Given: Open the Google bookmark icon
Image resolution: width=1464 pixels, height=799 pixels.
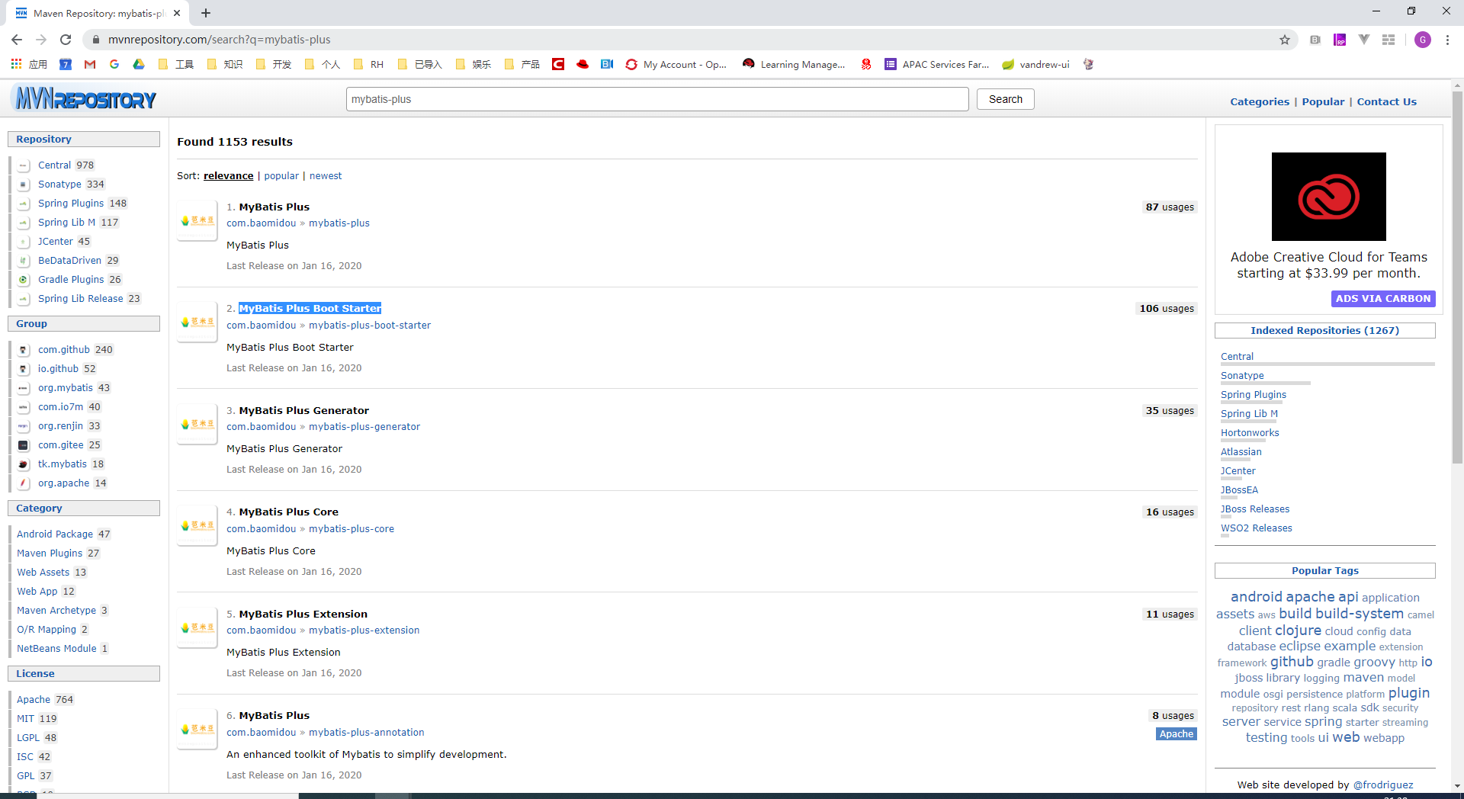Looking at the screenshot, I should (114, 64).
